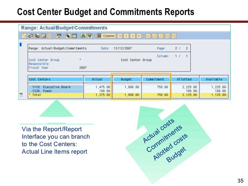Click the 'Fiscal Year' label in header
Viewport: 248px width, 186px height.
pyautogui.click(x=38, y=68)
